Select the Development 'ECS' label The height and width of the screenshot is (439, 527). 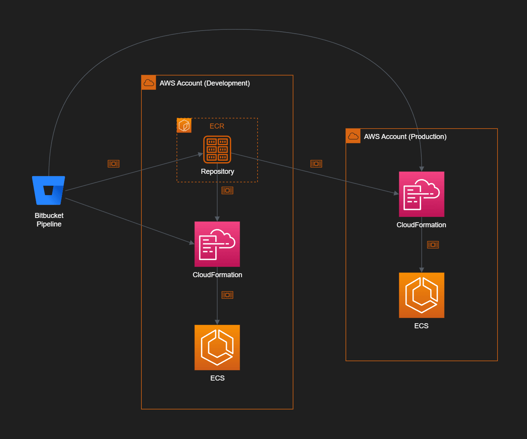[217, 378]
